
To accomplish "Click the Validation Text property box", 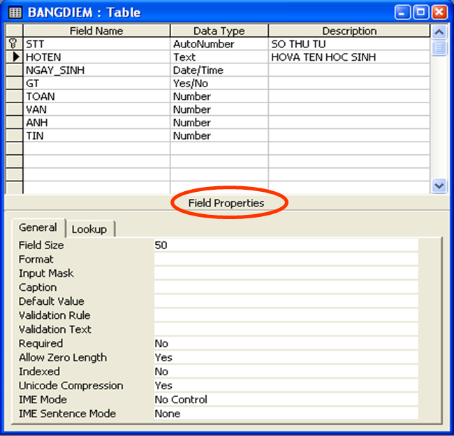I will point(286,329).
